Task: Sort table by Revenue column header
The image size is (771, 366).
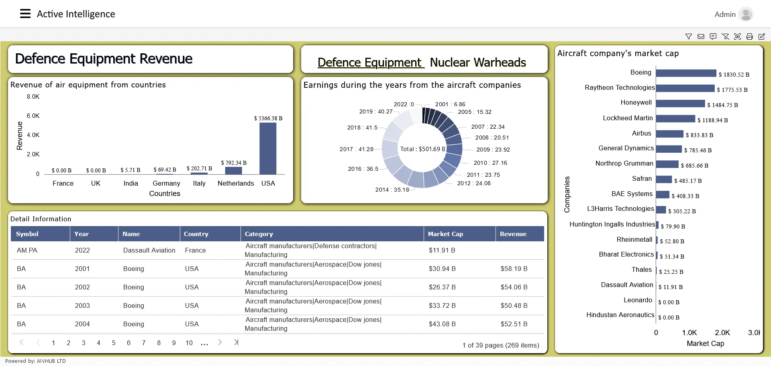Action: [x=520, y=234]
